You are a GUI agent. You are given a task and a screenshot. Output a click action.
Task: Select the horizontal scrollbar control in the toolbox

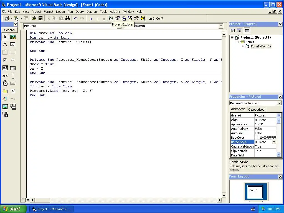tap(5, 75)
